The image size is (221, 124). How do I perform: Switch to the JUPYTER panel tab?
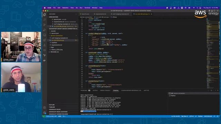point(146,90)
